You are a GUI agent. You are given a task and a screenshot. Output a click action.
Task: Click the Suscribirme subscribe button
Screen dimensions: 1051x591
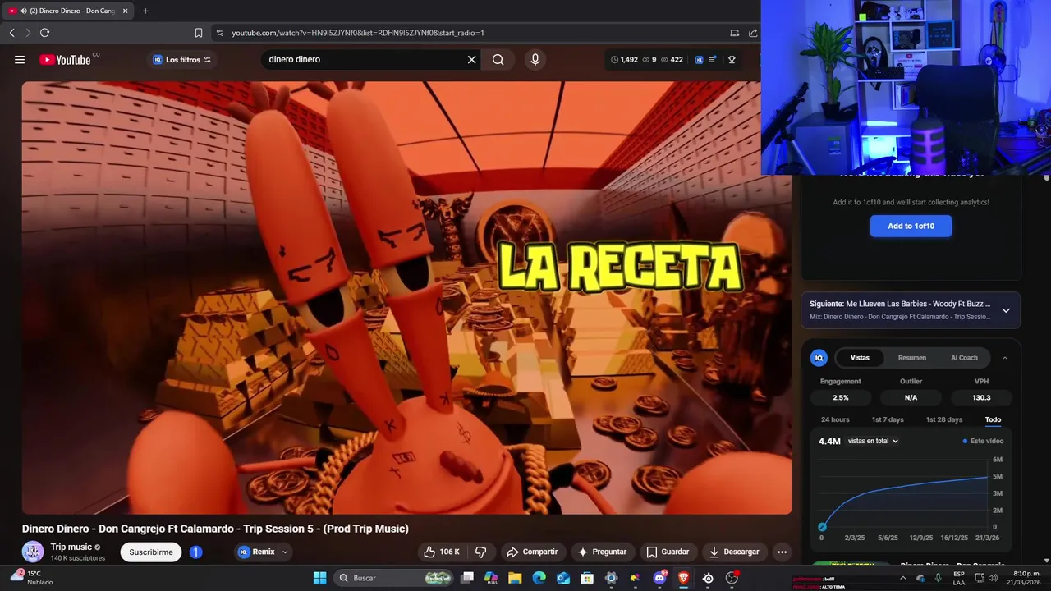tap(151, 552)
